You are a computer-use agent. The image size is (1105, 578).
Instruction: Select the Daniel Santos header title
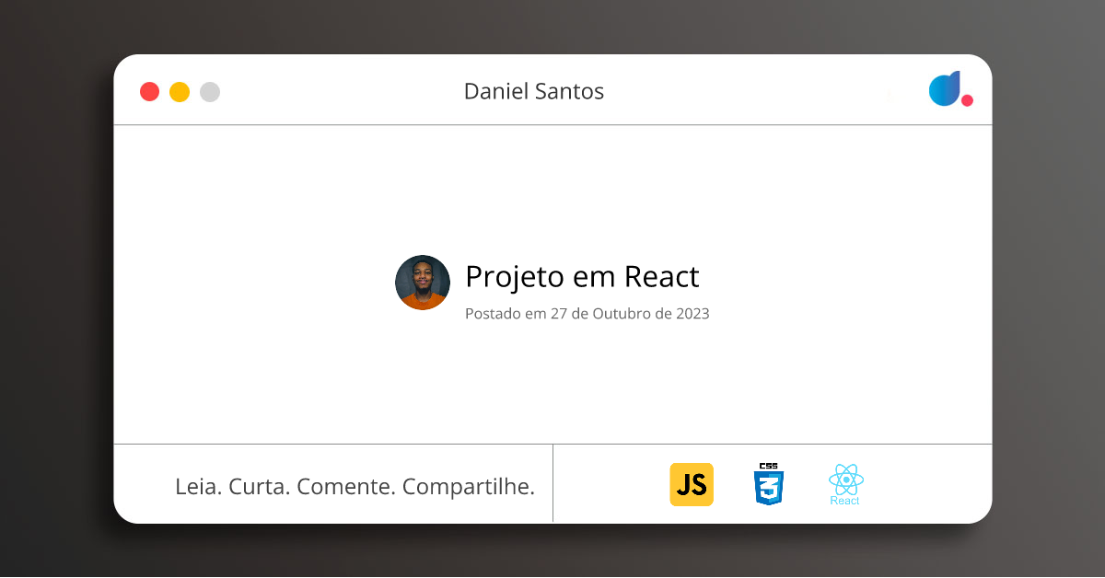534,91
